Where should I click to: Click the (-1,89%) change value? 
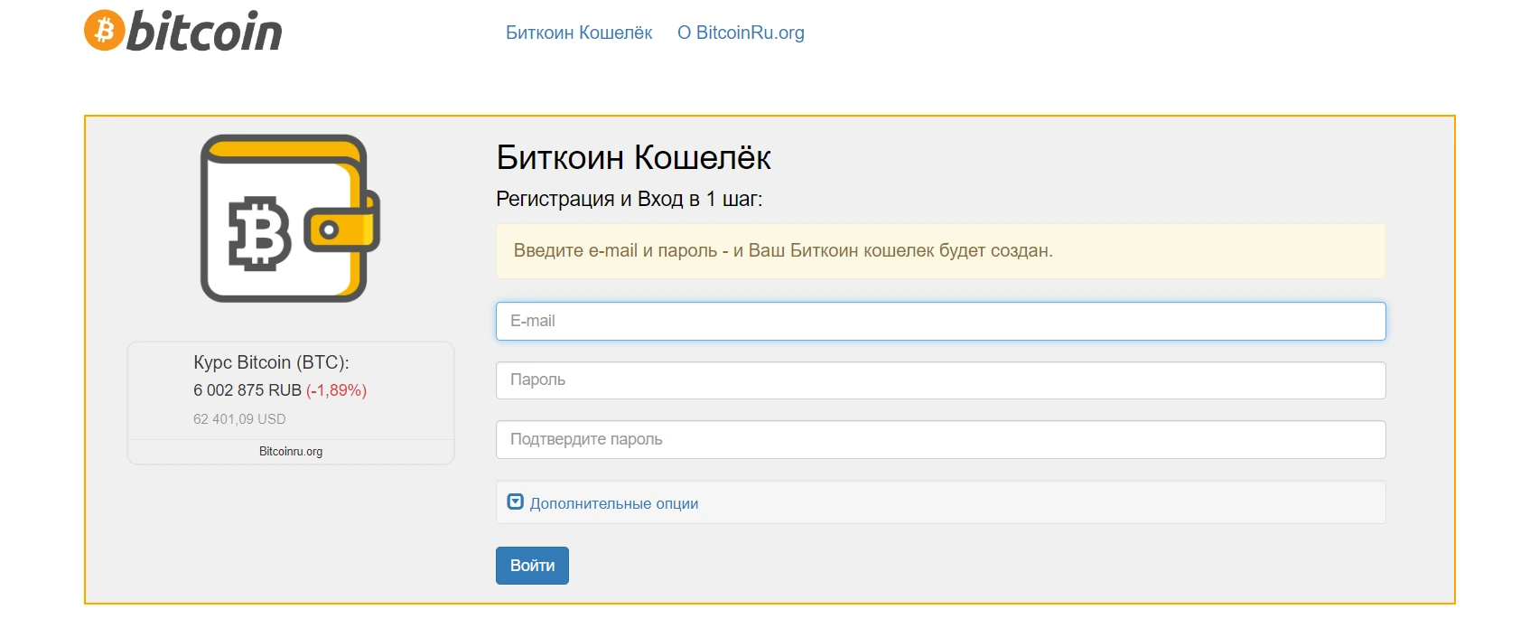click(x=336, y=390)
